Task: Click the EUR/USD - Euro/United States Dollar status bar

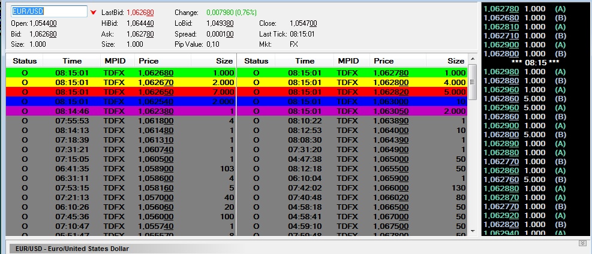Action: [x=72, y=248]
